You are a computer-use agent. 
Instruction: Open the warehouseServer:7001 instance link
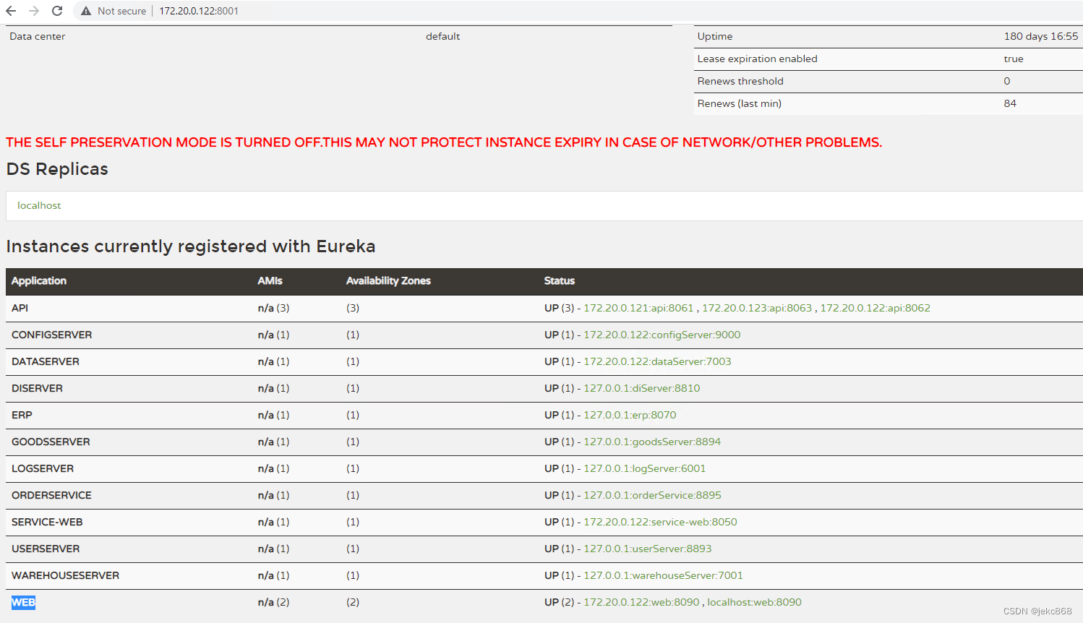(x=663, y=575)
